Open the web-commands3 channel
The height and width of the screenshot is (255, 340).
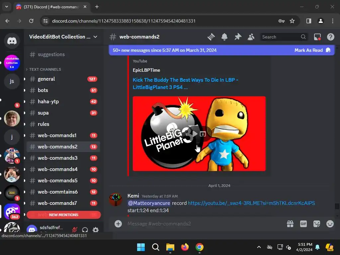point(63,158)
